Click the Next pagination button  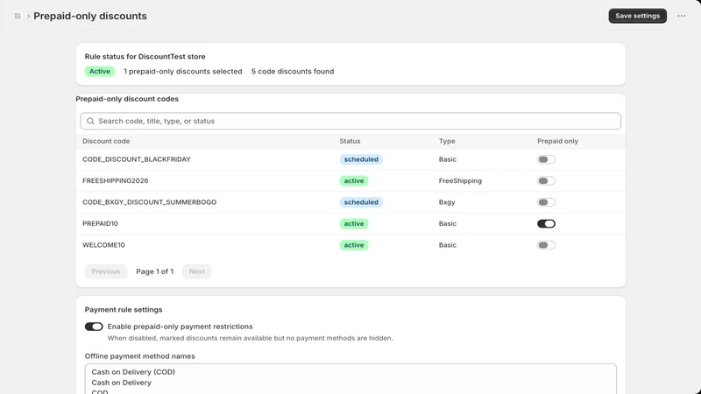tap(196, 271)
